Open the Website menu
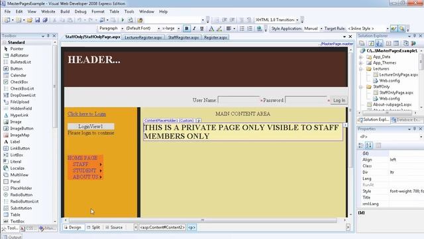The height and width of the screenshot is (239, 424). tap(48, 12)
